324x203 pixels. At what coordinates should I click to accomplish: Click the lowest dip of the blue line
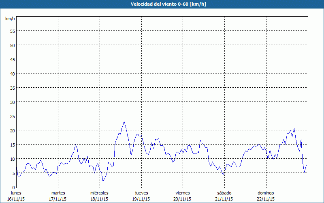click(x=103, y=181)
